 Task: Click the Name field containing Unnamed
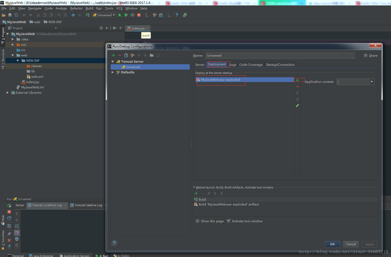coord(280,56)
